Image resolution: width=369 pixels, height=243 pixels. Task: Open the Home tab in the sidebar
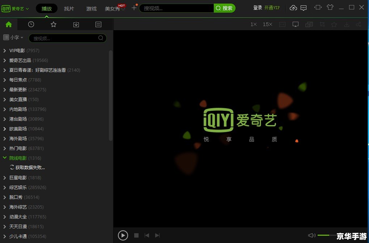[9, 24]
